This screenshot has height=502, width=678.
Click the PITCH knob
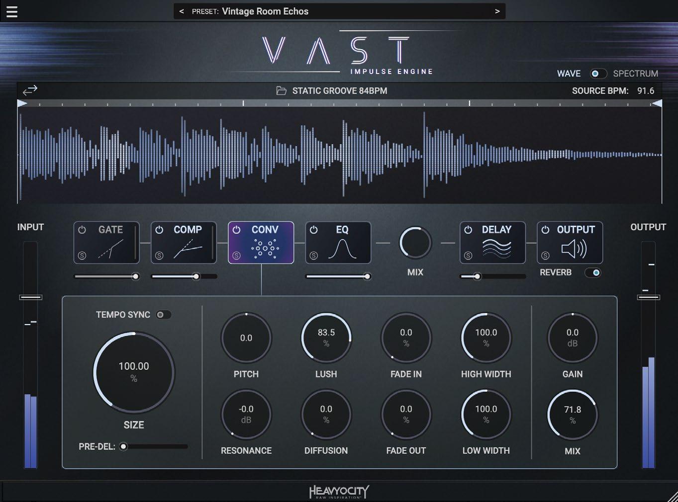tap(246, 338)
